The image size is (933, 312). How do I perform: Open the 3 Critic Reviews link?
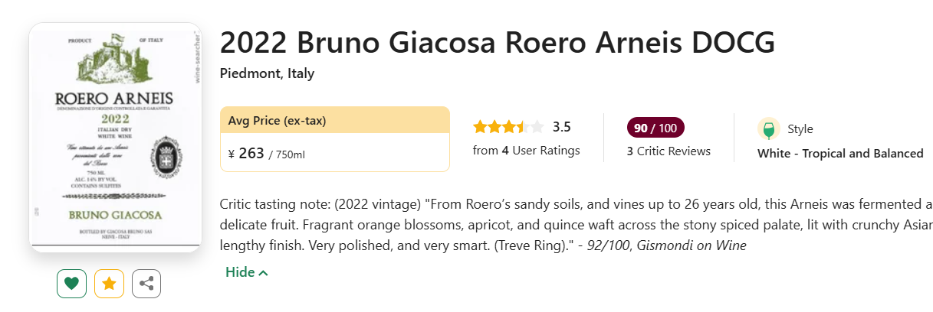coord(669,151)
